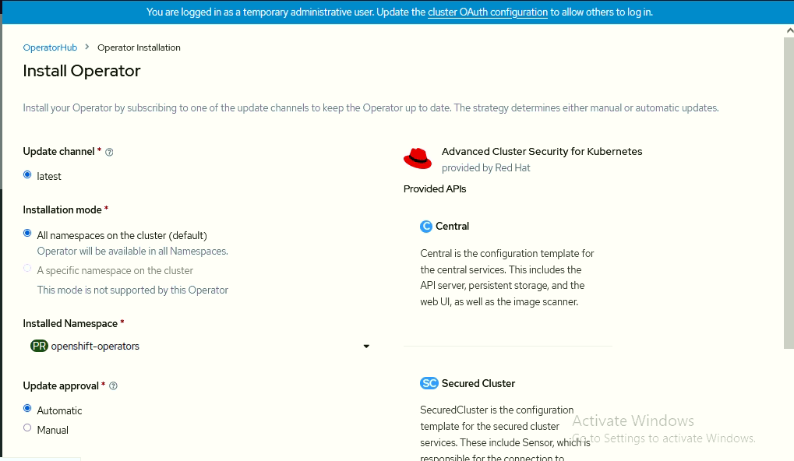Click the 'Operator Installation' breadcrumb item
Screen dimensions: 794x461
pyautogui.click(x=139, y=48)
